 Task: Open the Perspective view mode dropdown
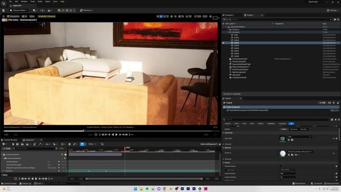coord(13,17)
